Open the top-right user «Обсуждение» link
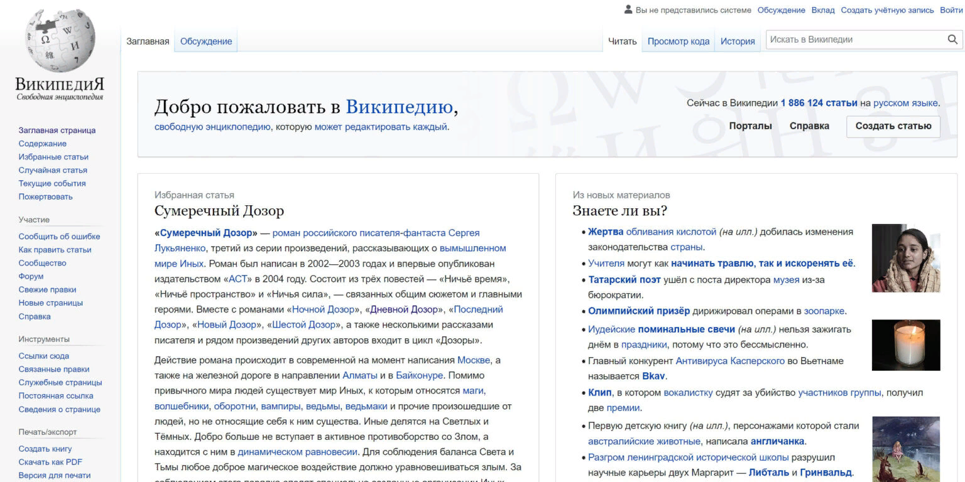Screen dimensions: 965x482 click(782, 10)
